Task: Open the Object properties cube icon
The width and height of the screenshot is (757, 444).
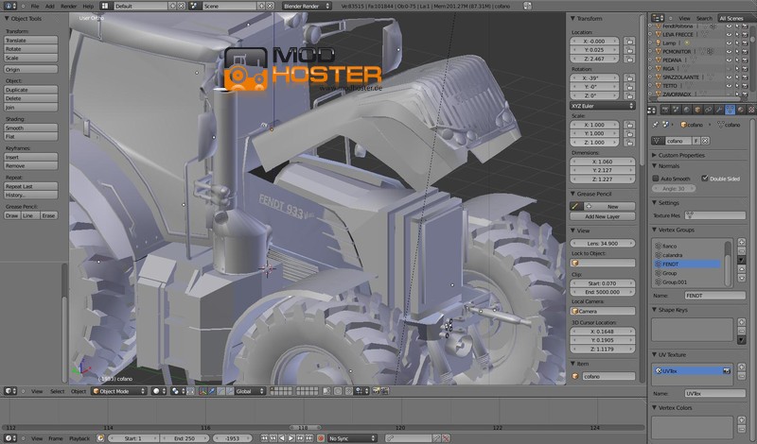Action: click(697, 110)
